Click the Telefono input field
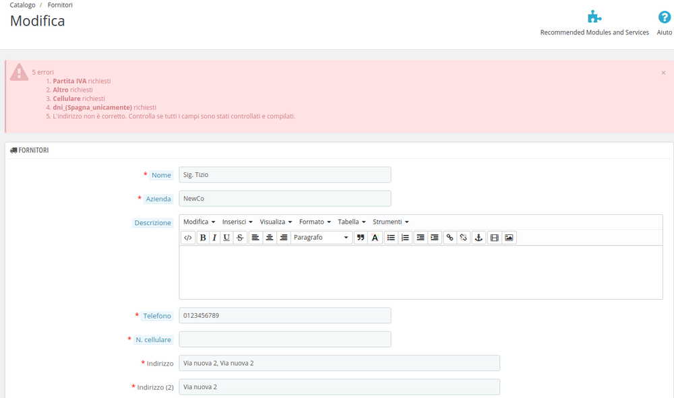The image size is (674, 398). pos(285,316)
